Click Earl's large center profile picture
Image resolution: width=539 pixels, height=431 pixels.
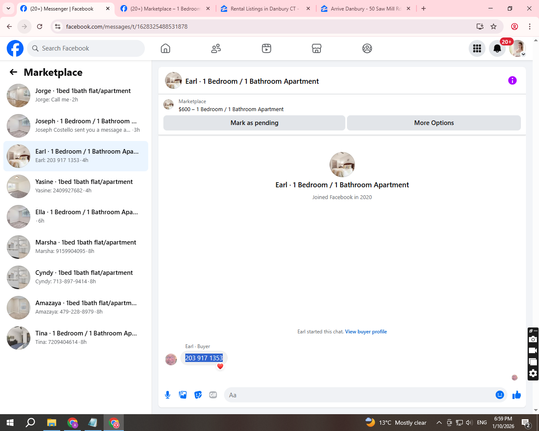click(342, 165)
